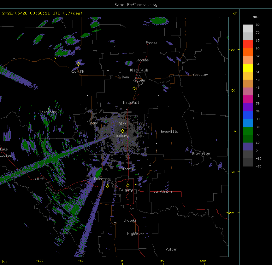Viewport: 272px width, 265px height.
Task: Click the RockyMH city label
Action: pos(77,71)
